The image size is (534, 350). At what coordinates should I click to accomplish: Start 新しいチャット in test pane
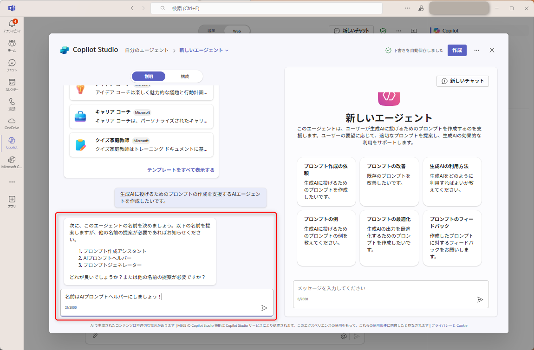pos(462,81)
